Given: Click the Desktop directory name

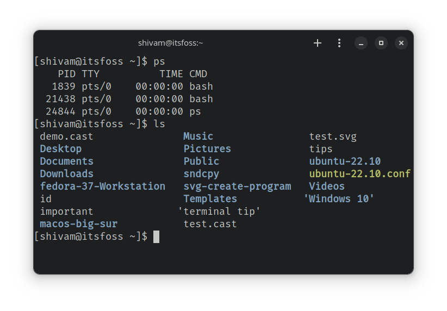Looking at the screenshot, I should (60, 148).
